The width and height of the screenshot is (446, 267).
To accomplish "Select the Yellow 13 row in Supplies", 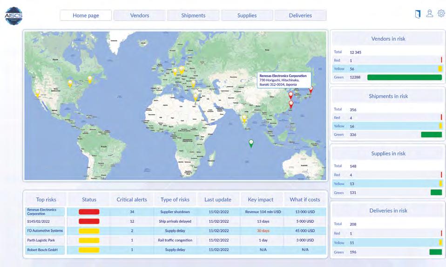I will tap(388, 184).
